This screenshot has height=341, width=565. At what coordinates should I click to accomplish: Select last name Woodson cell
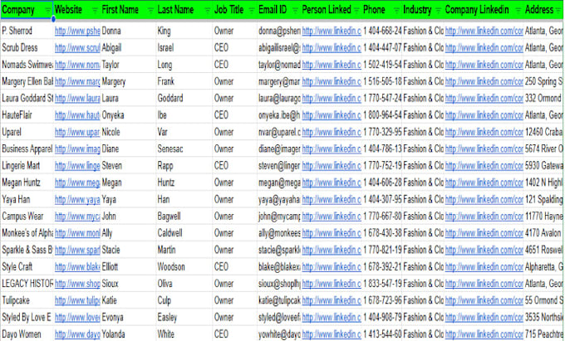point(184,266)
